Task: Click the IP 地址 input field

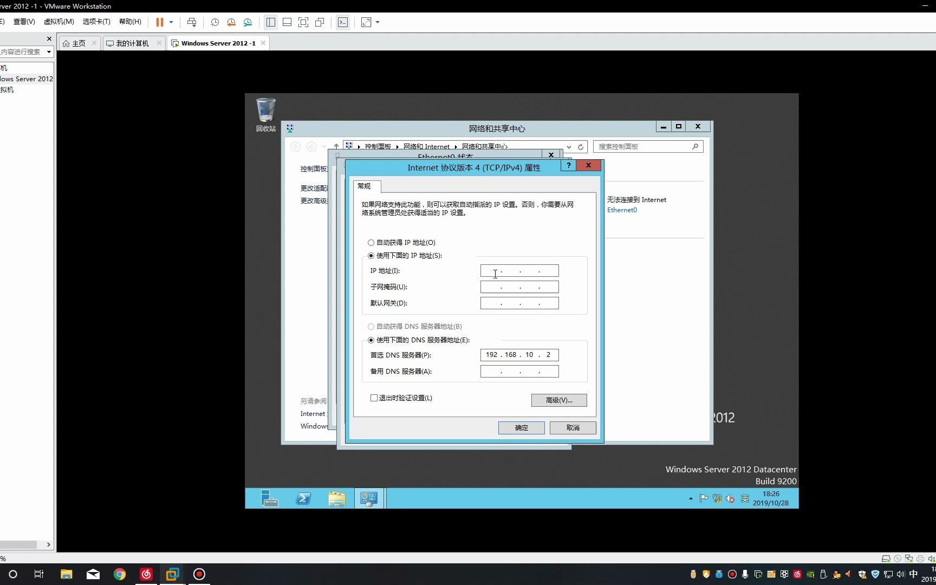Action: click(519, 271)
